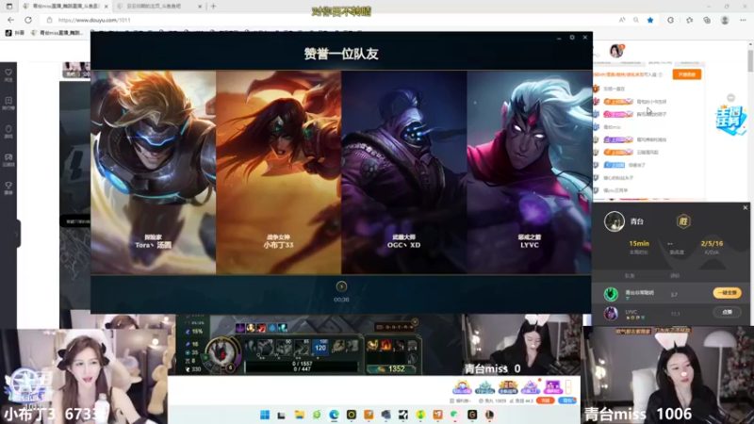
Task: Open the read aloud icon in address bar
Action: point(622,20)
